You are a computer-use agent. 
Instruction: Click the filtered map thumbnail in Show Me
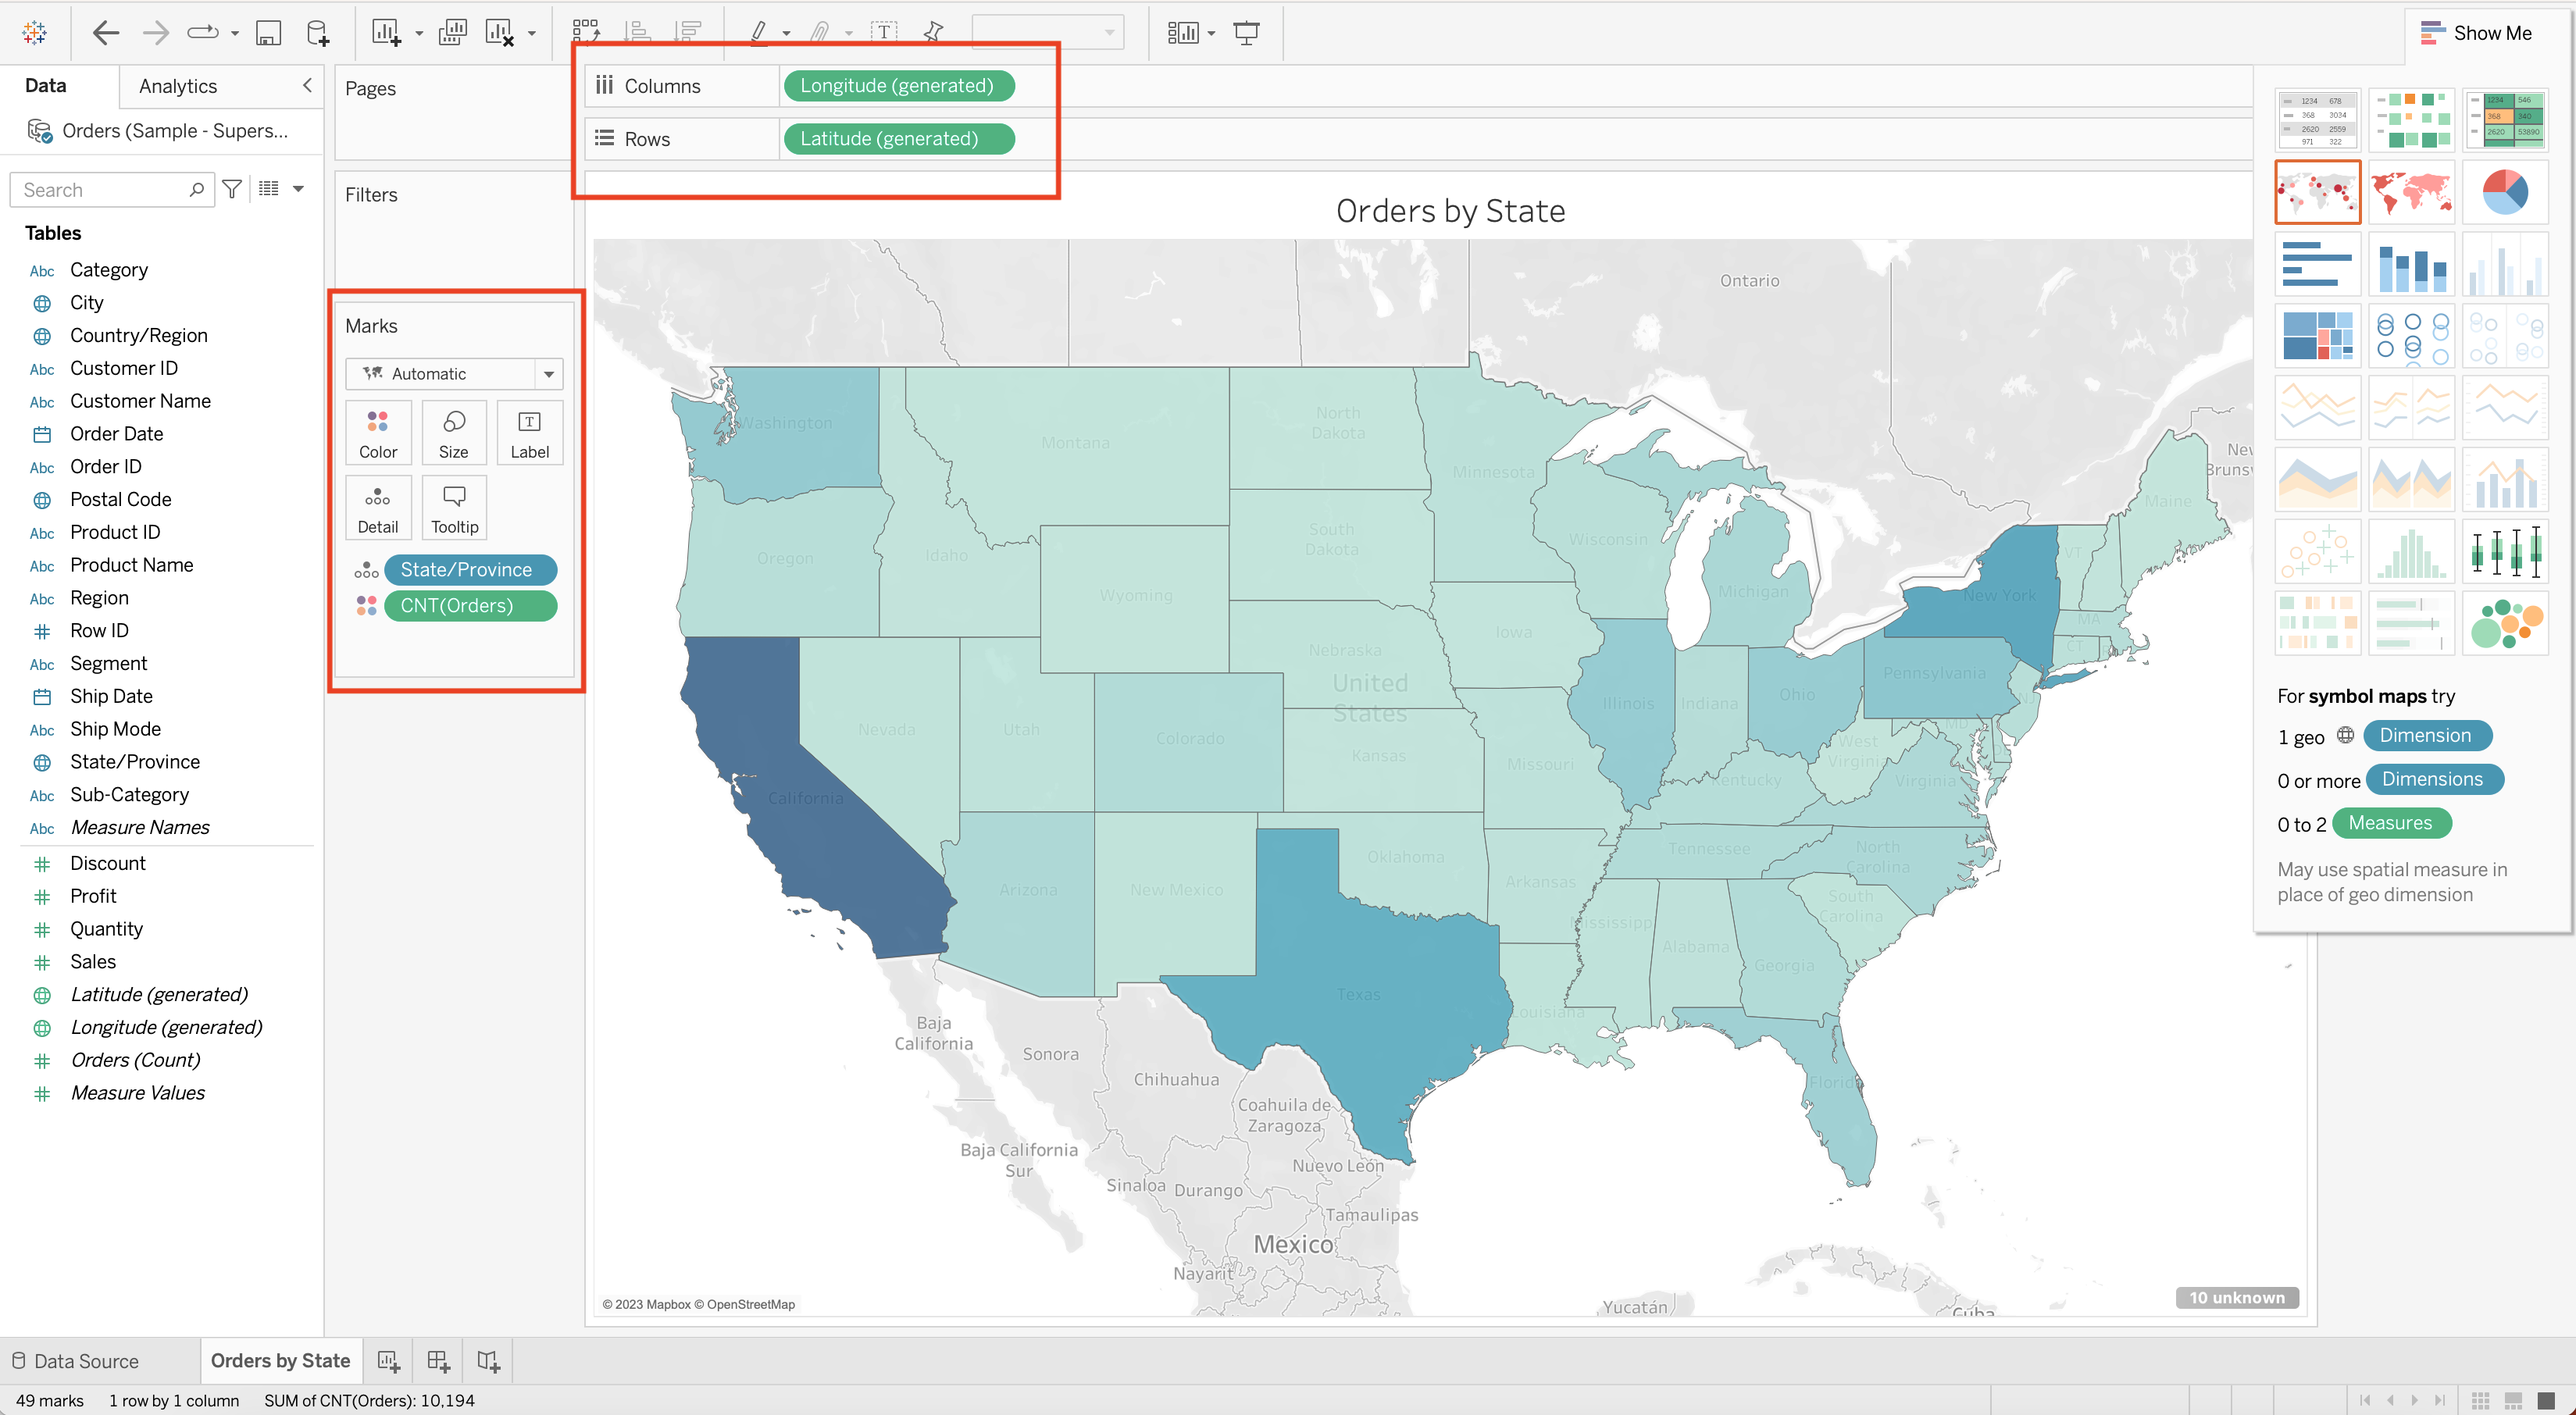click(2412, 191)
